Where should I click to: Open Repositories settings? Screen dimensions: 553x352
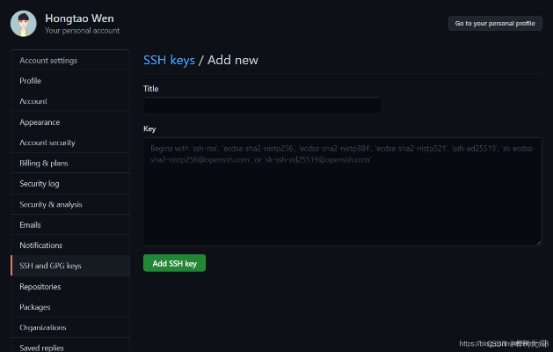[40, 287]
